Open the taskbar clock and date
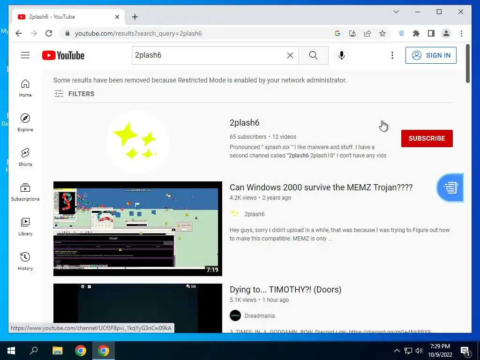Viewport: 480px width, 360px height. 440,351
